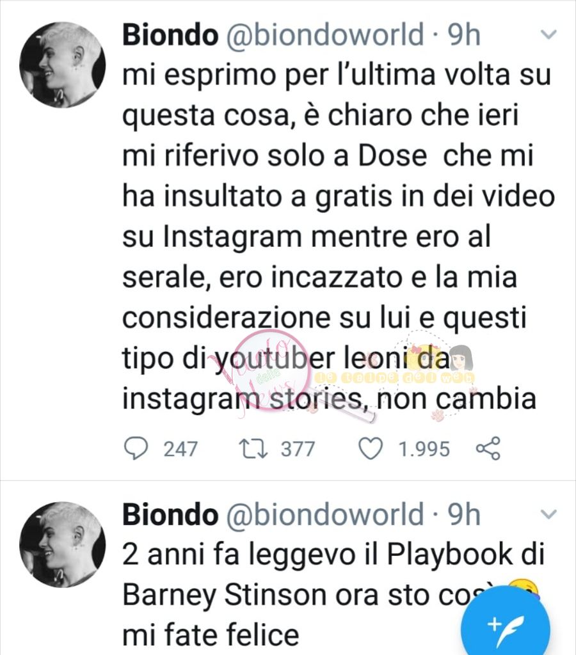576x655 pixels.
Task: Expand options chevron on second tweet
Action: (x=548, y=514)
